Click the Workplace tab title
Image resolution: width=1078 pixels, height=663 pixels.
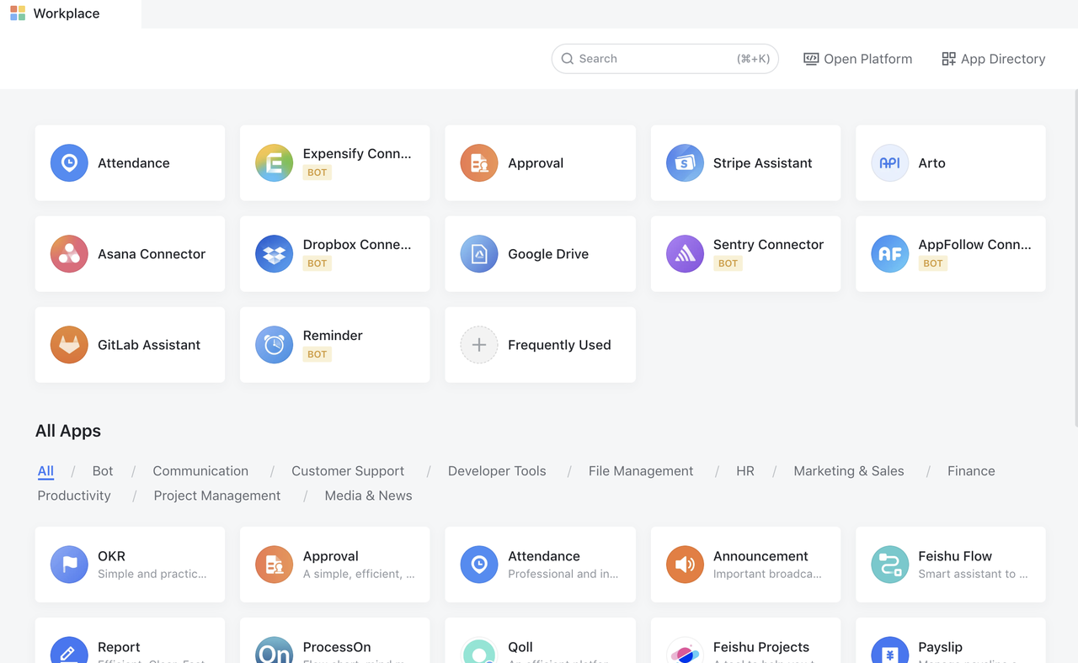(67, 13)
